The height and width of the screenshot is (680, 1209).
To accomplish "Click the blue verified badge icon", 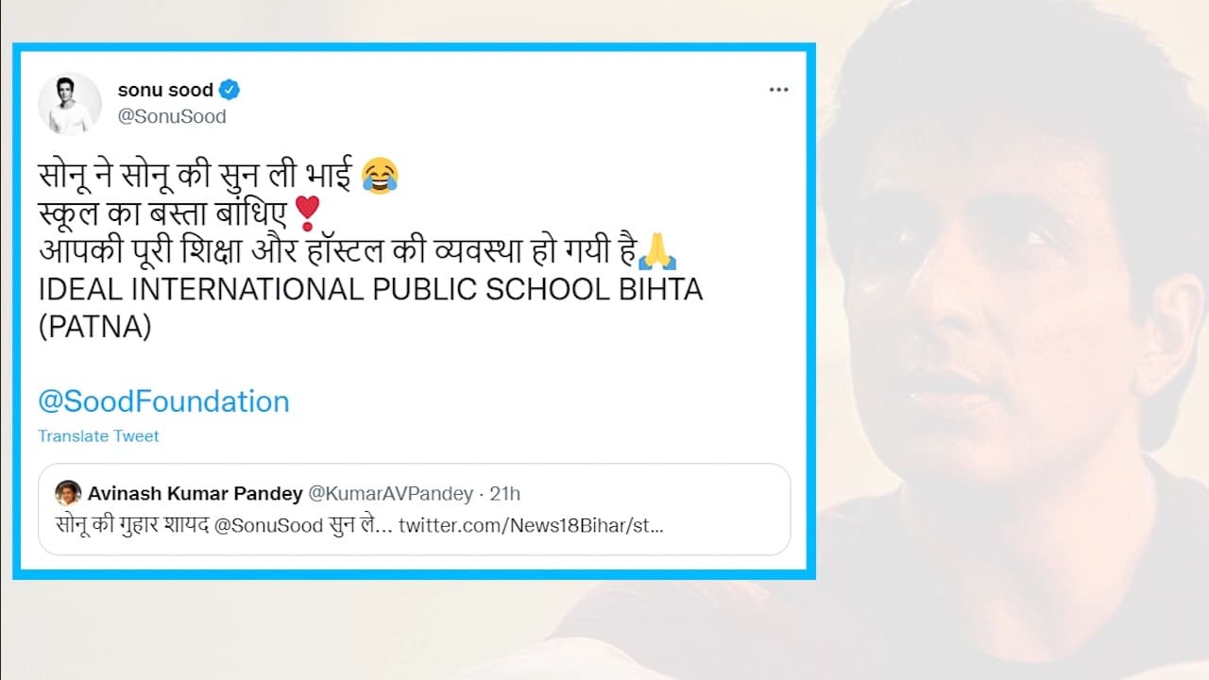I will click(230, 91).
